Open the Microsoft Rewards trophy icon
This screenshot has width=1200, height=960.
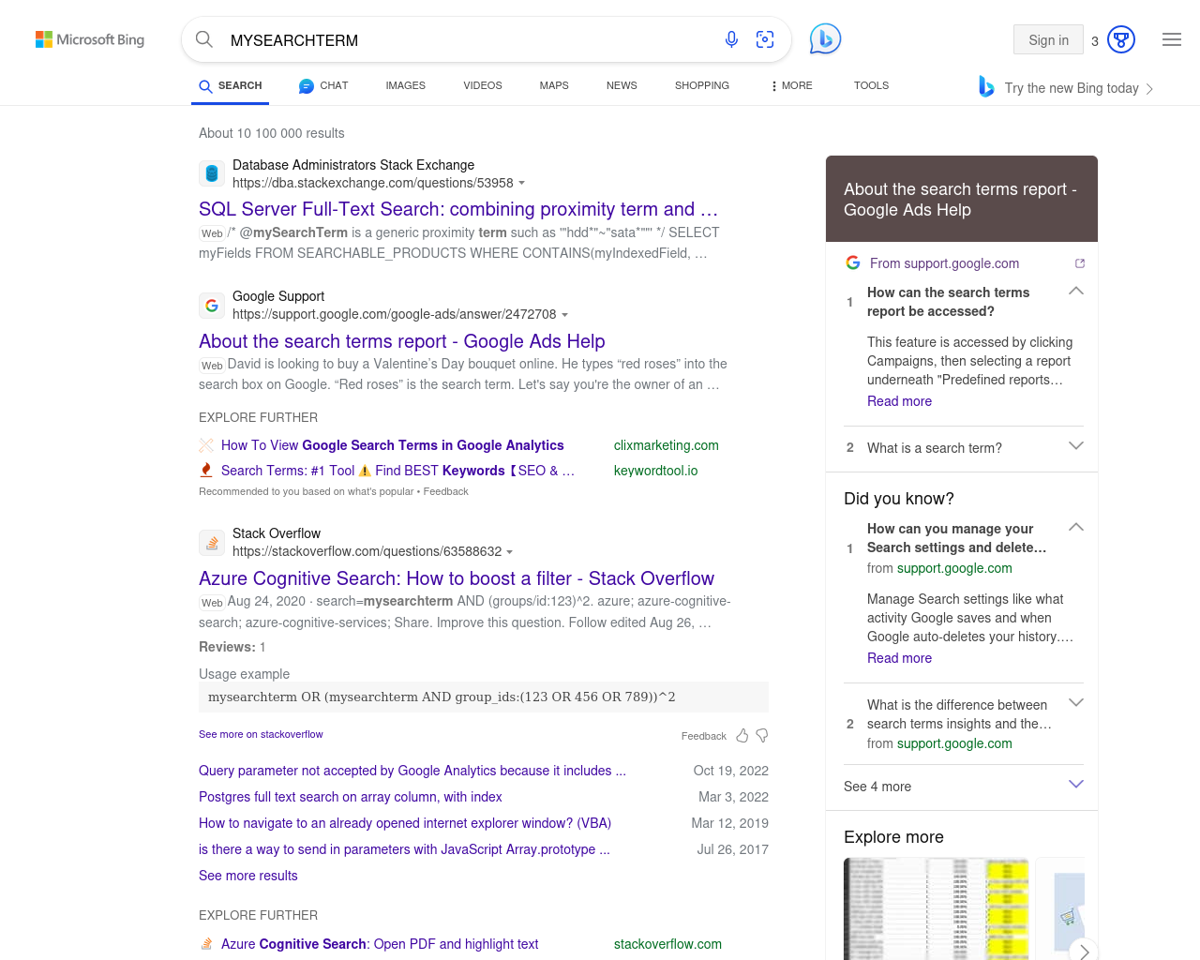tap(1121, 39)
